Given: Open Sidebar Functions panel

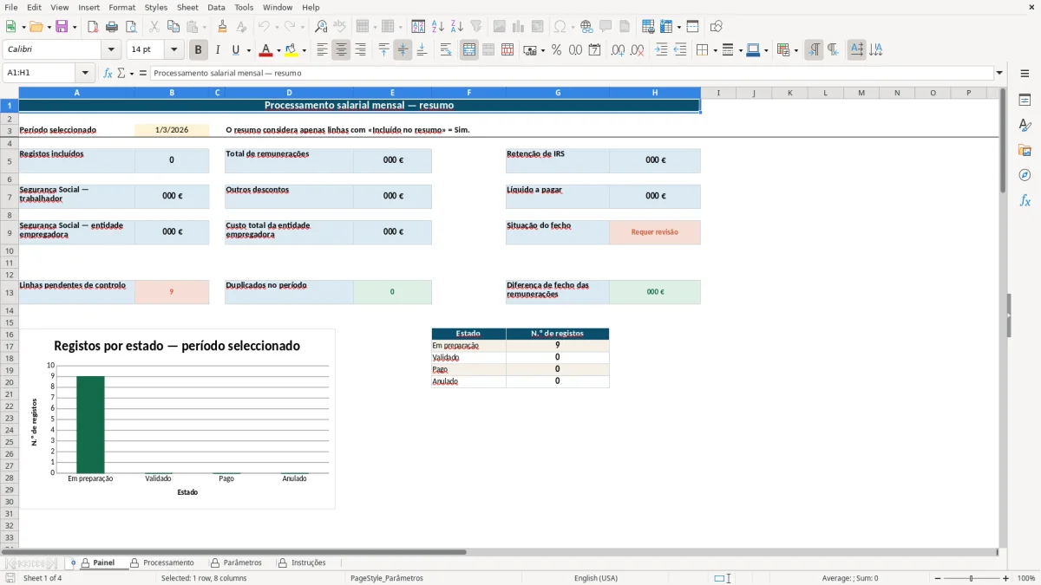Looking at the screenshot, I should (x=1025, y=200).
